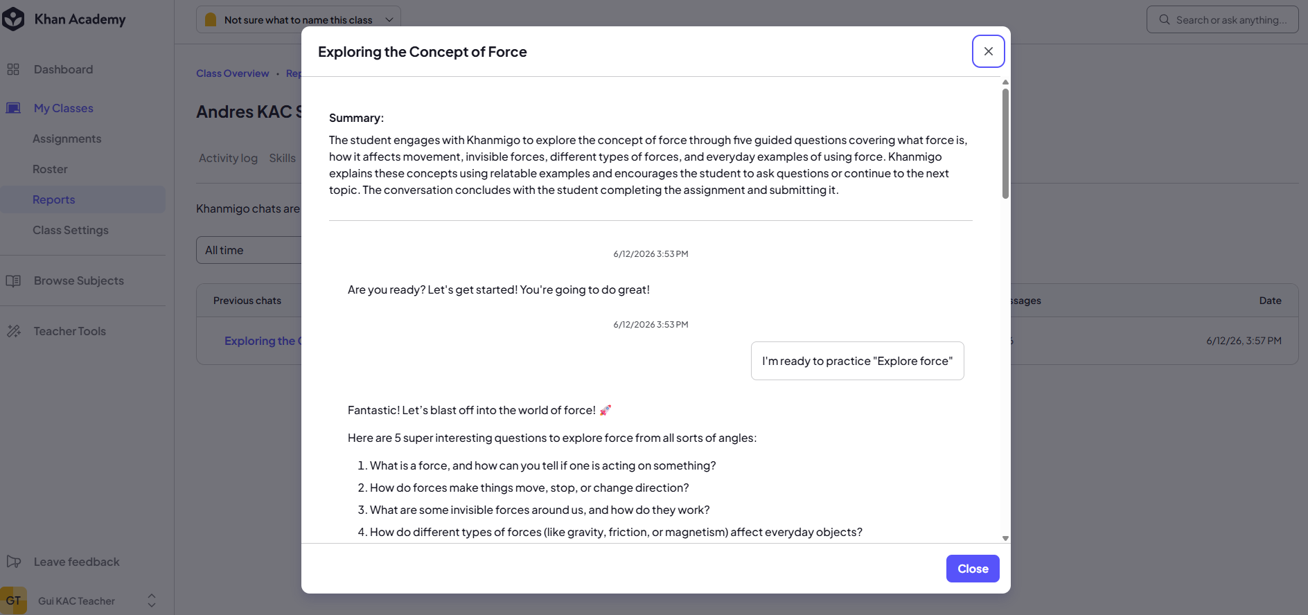Open Class Settings in the sidebar

click(x=71, y=230)
